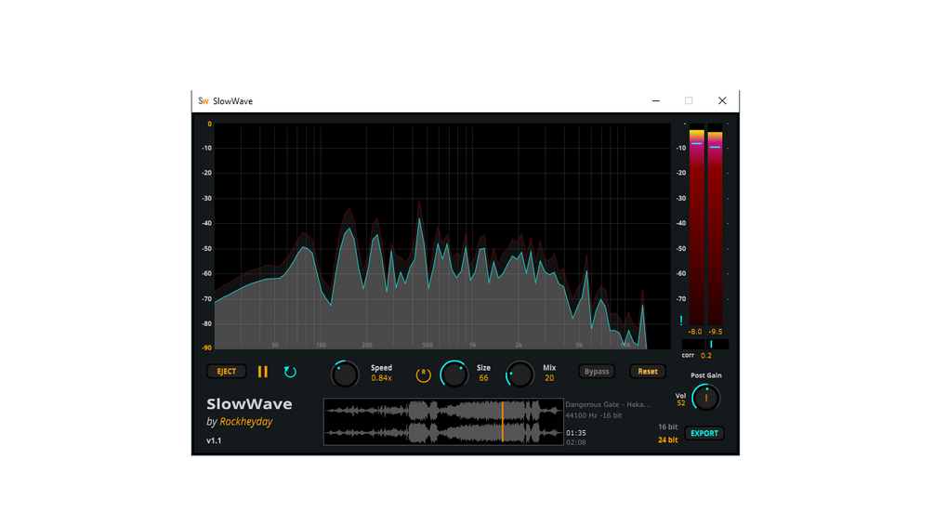The height and width of the screenshot is (525, 934).
Task: Click the 44100 Hz -16 bit info
Action: [593, 415]
